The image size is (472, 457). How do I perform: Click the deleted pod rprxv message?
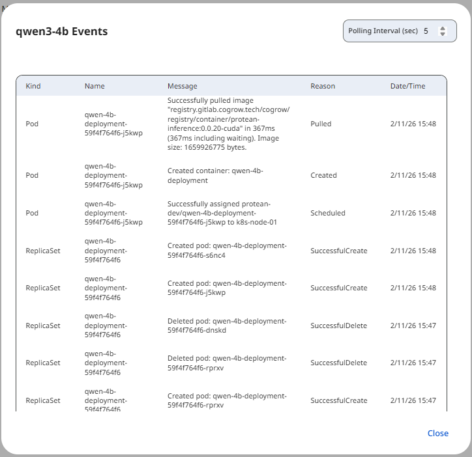click(227, 363)
